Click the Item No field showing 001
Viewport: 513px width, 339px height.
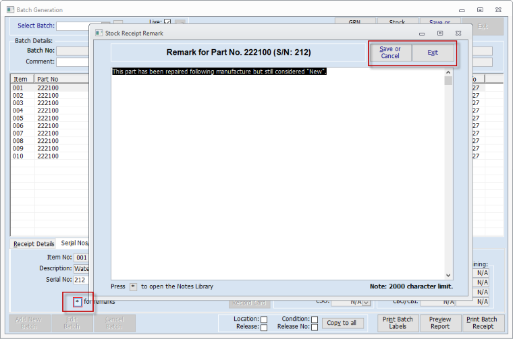pyautogui.click(x=82, y=257)
